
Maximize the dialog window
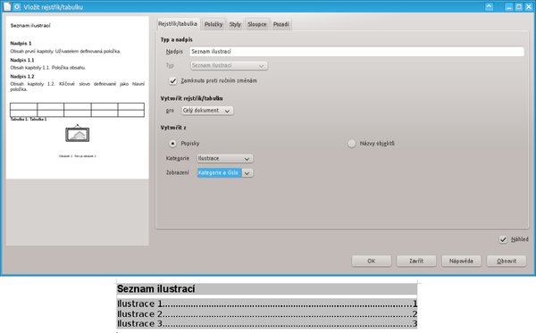(x=518, y=7)
